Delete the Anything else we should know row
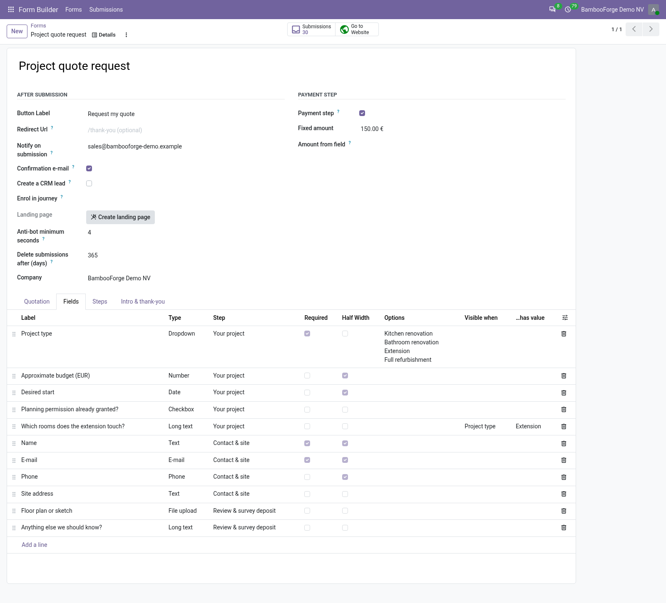 [564, 527]
